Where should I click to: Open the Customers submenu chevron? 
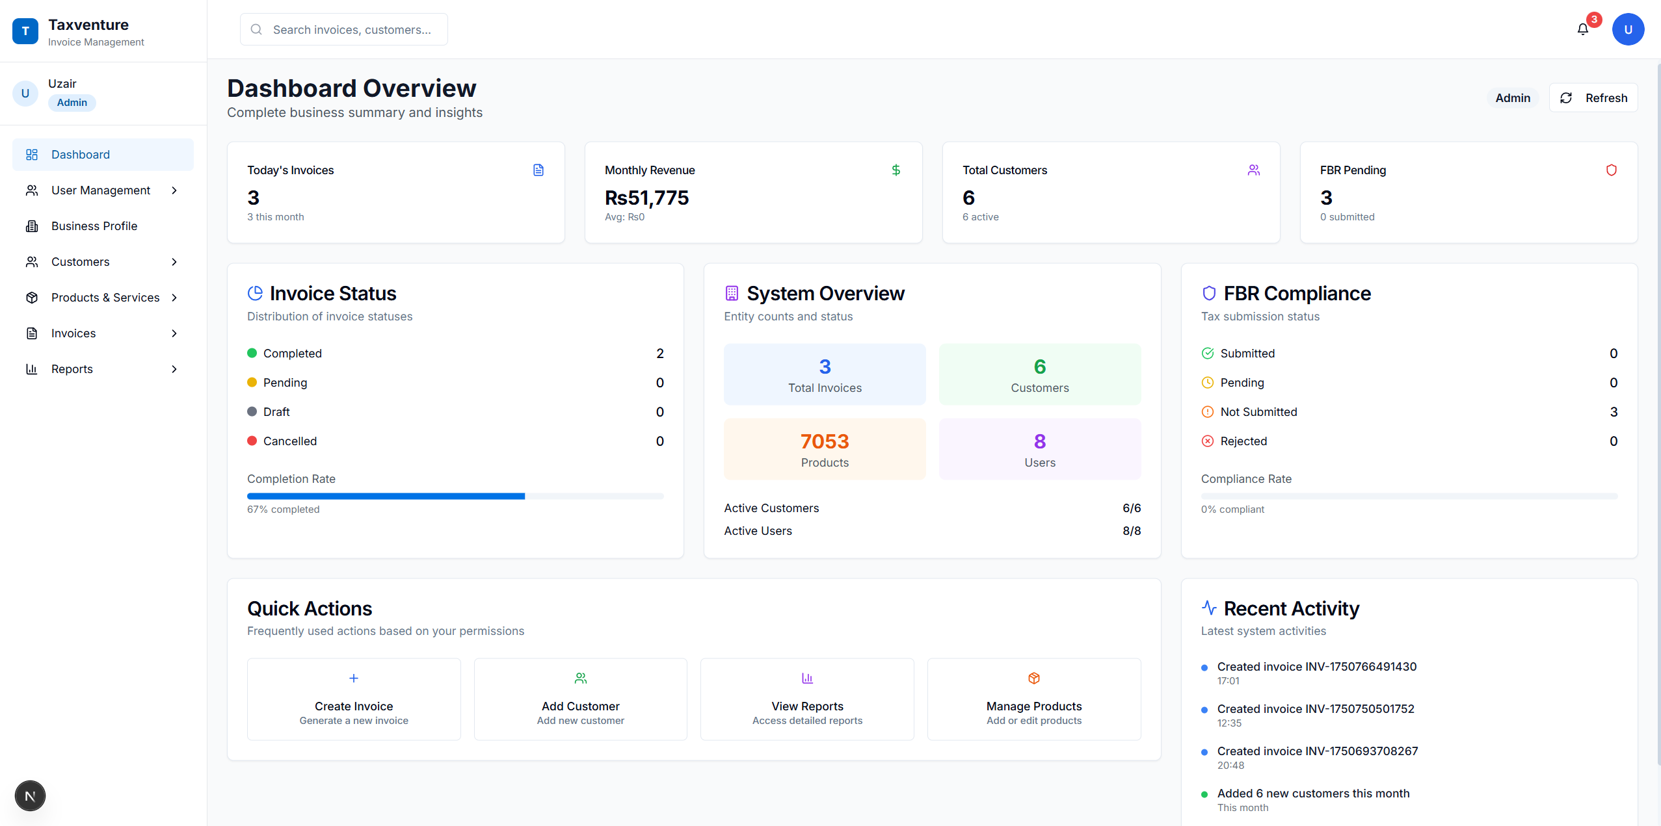(174, 261)
